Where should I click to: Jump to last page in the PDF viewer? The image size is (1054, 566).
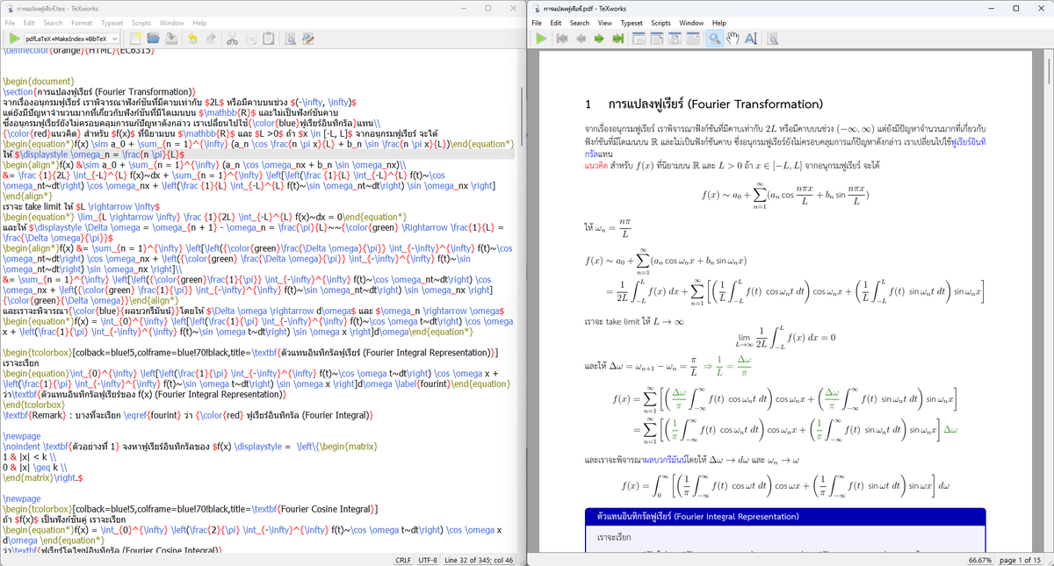[x=618, y=39]
